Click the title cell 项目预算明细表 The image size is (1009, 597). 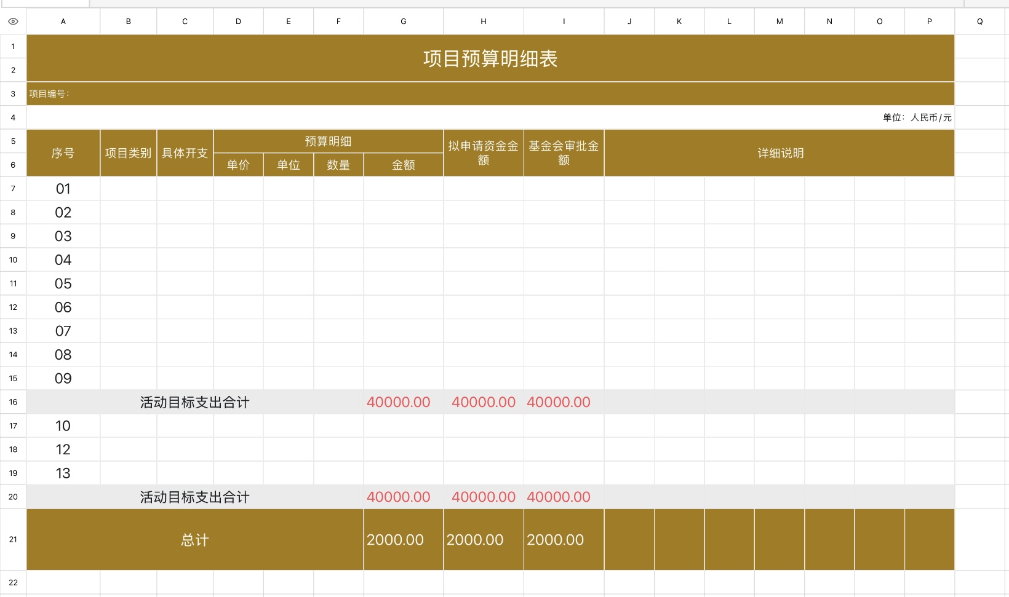pyautogui.click(x=490, y=58)
